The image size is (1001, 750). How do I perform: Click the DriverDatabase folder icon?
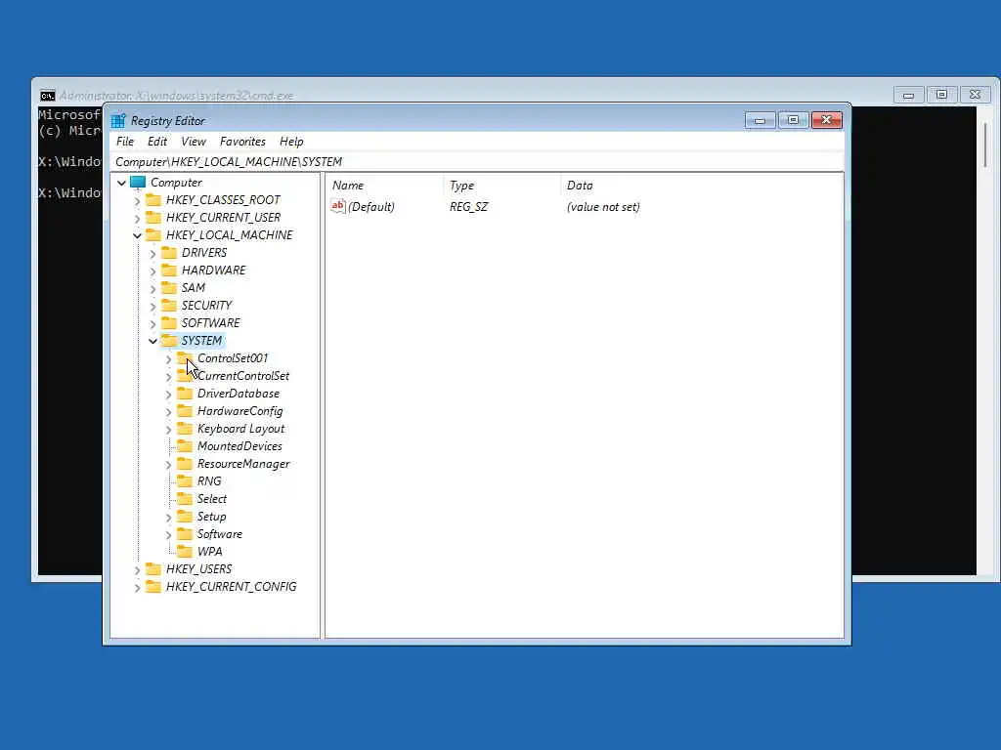(x=185, y=393)
